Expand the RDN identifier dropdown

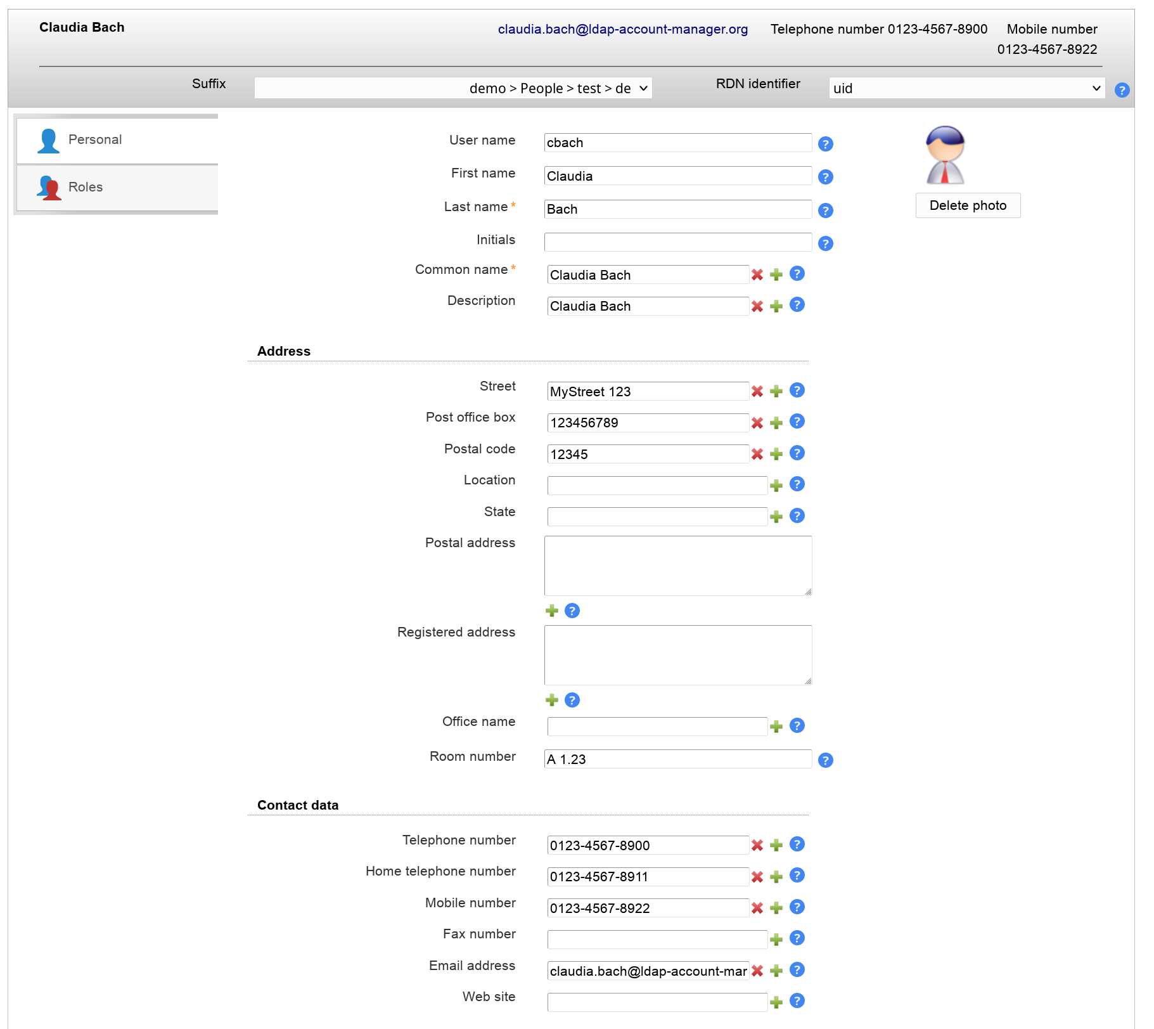(966, 88)
